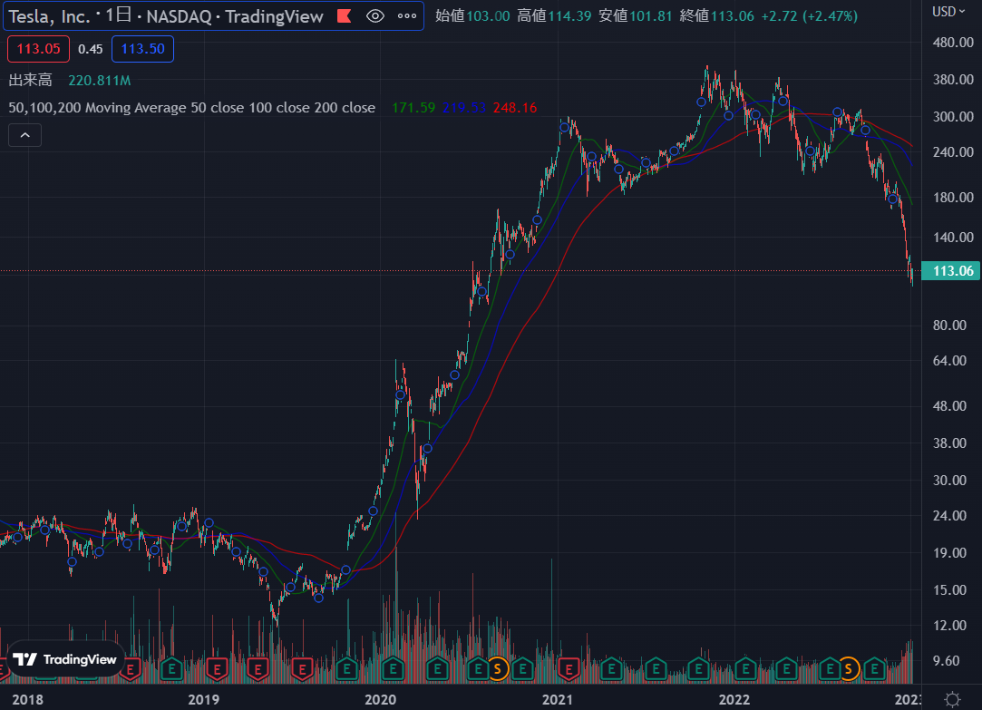982x710 pixels.
Task: Click the red 113.05 sell price button
Action: (38, 49)
